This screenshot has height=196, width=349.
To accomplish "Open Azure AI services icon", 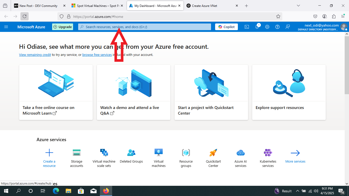I will point(241,153).
